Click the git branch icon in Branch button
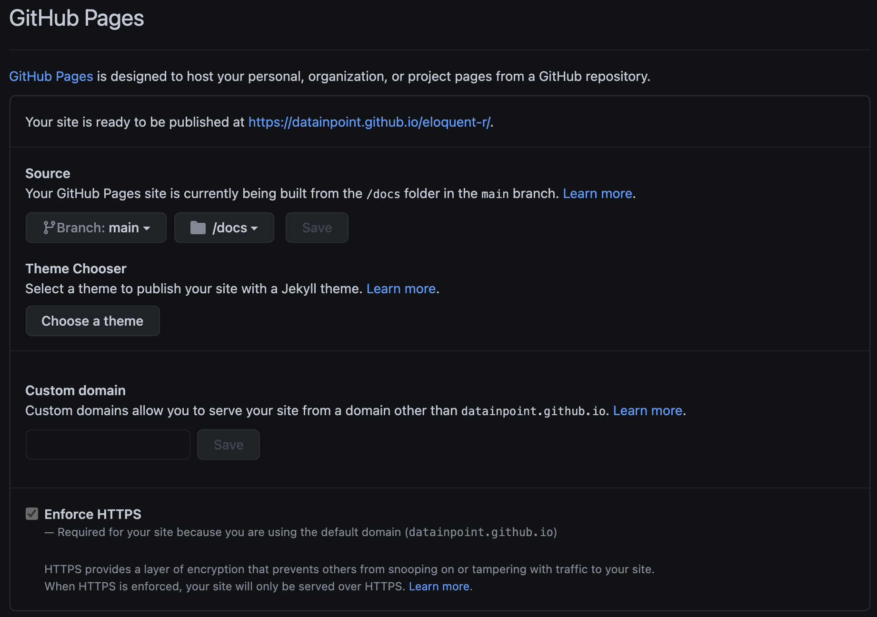This screenshot has width=877, height=617. 49,228
